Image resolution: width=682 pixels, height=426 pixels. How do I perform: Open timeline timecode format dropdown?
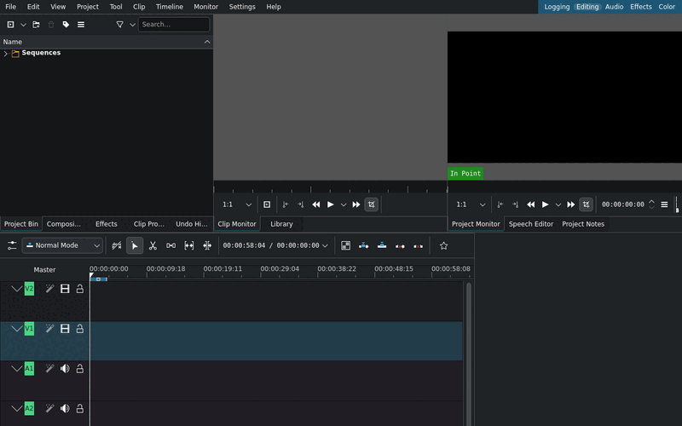325,245
